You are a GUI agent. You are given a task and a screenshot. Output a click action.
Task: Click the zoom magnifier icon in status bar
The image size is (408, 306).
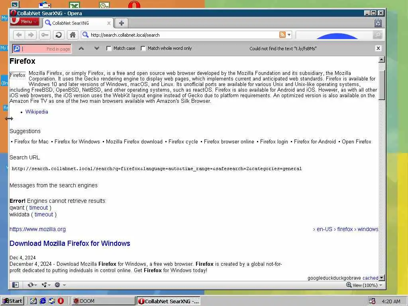click(x=349, y=285)
